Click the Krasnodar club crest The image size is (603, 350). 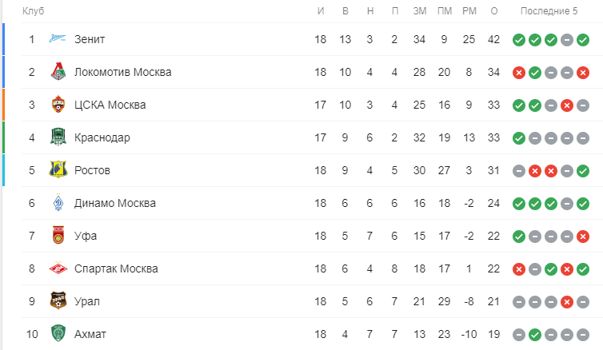[58, 137]
